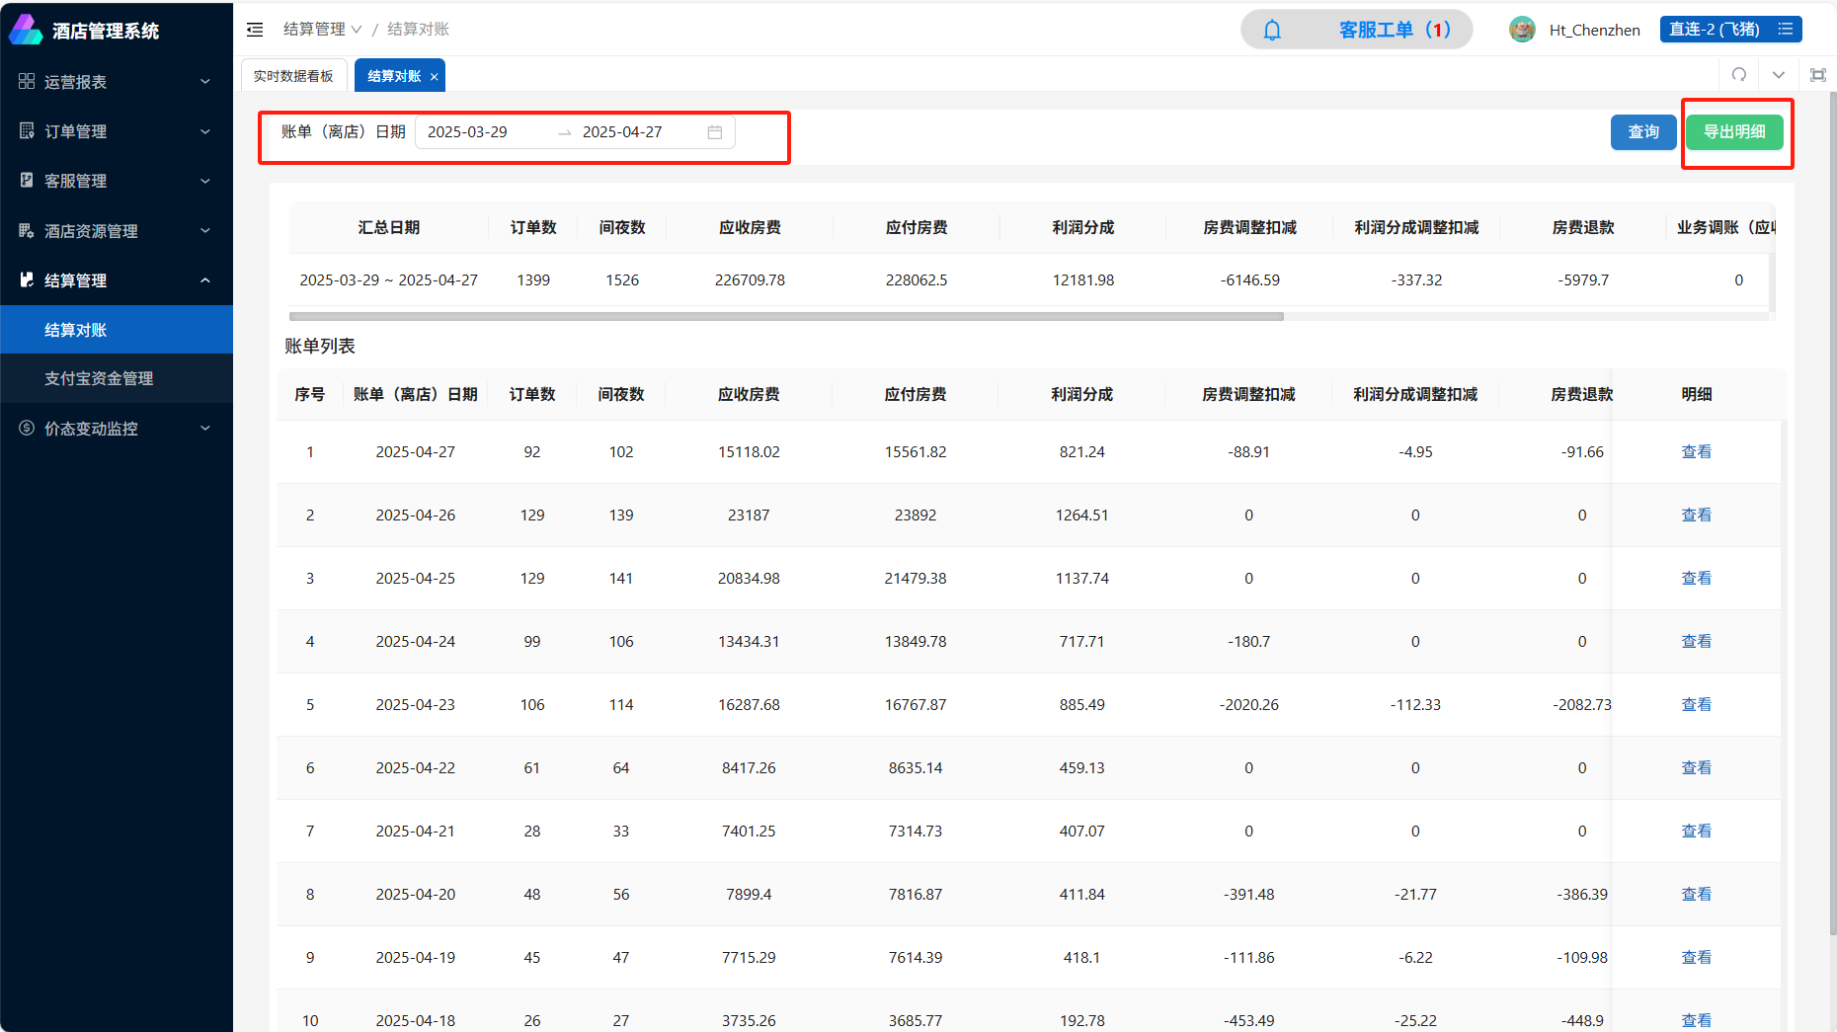The image size is (1837, 1032).
Task: Select 结算对账 in sidebar
Action: (117, 330)
